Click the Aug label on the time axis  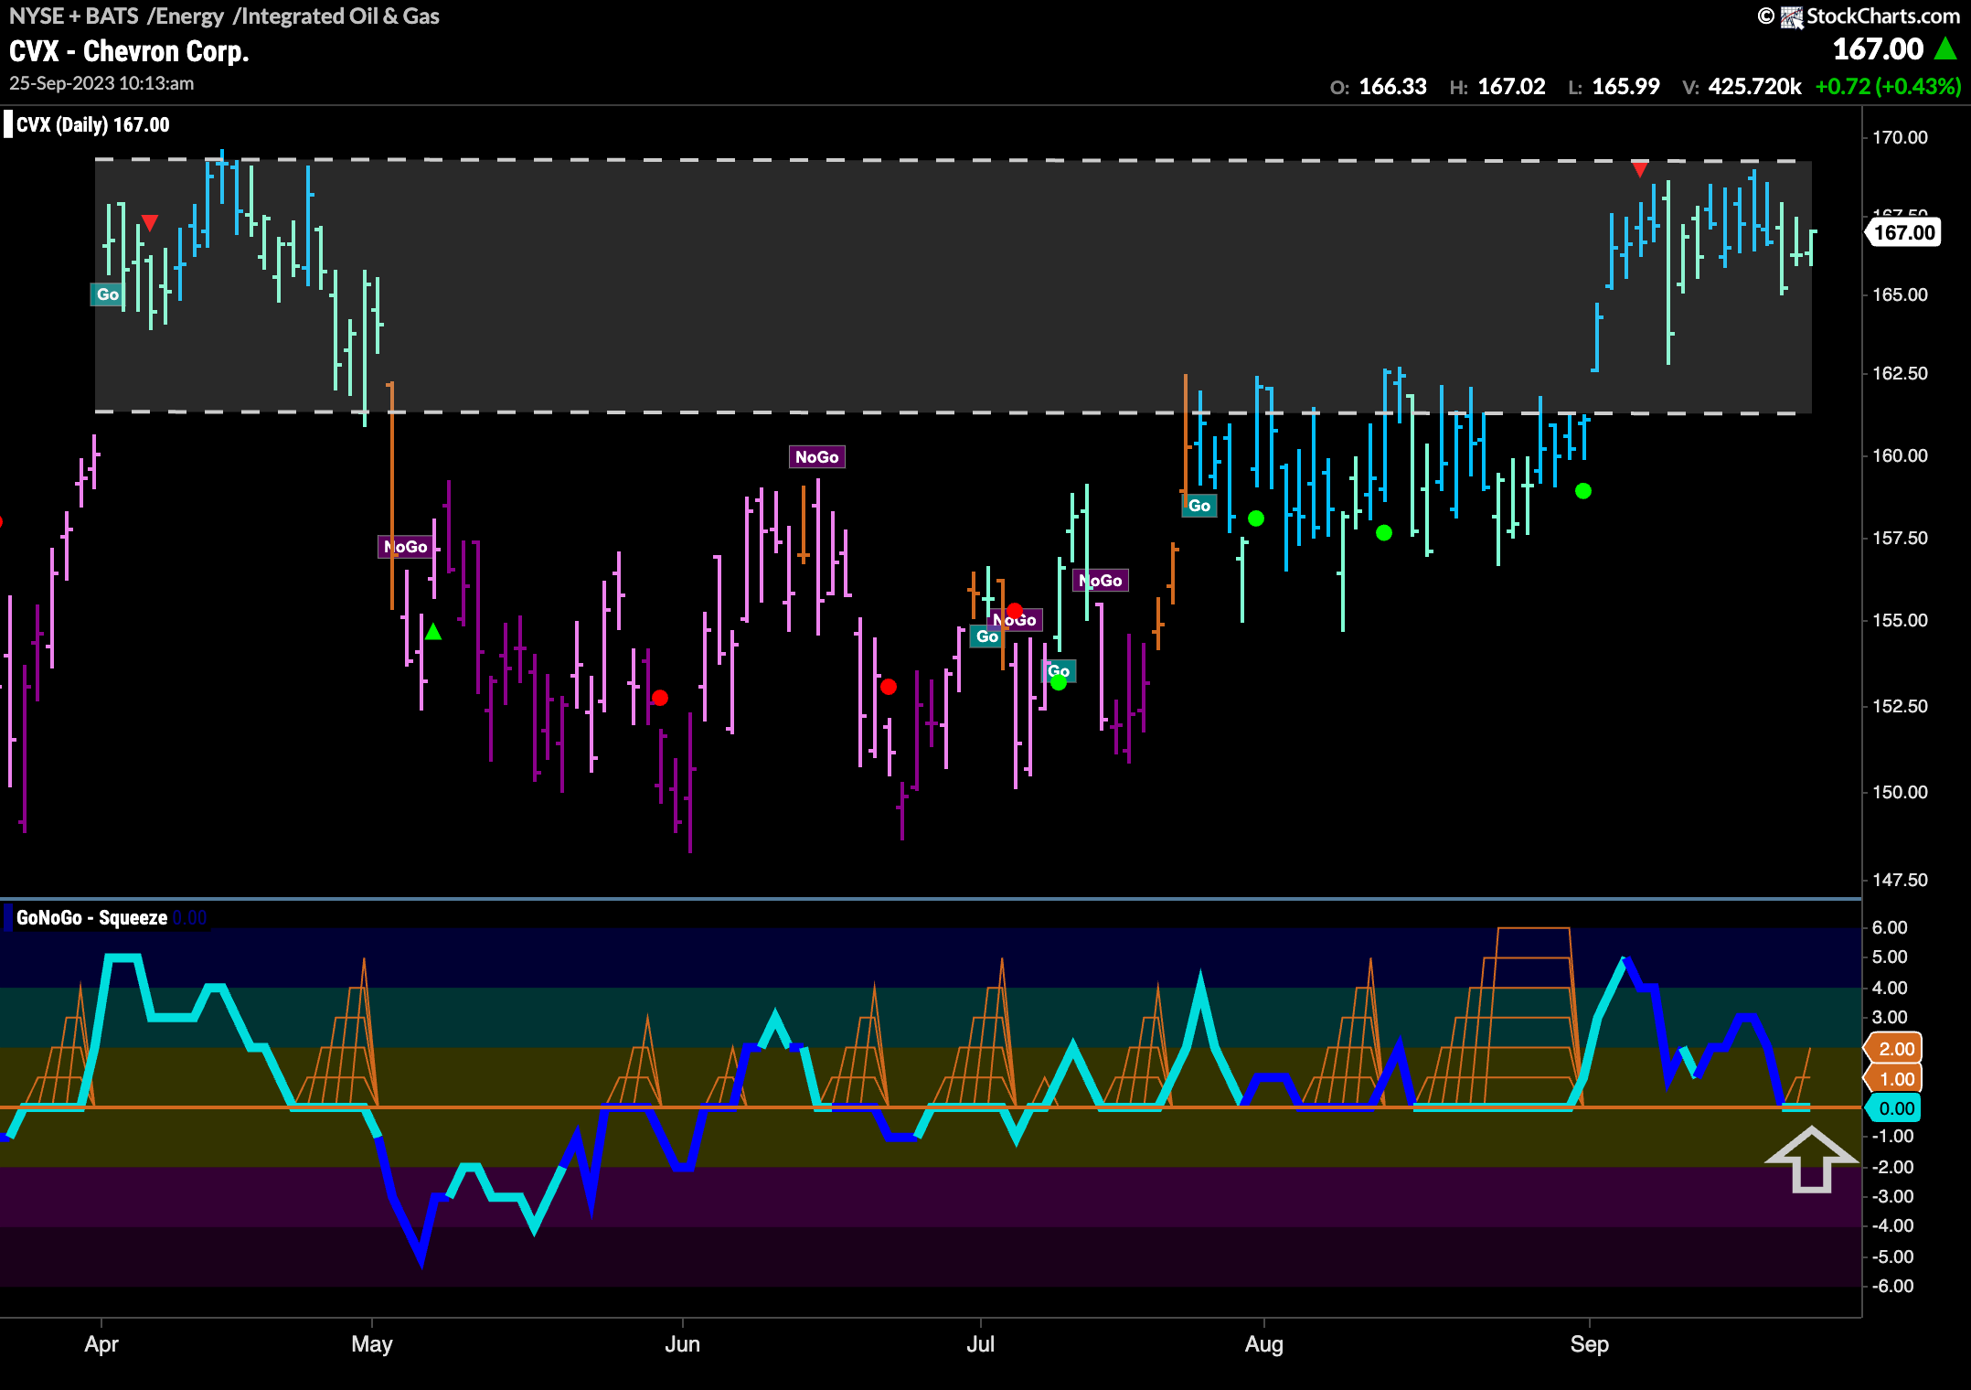pos(1264,1344)
